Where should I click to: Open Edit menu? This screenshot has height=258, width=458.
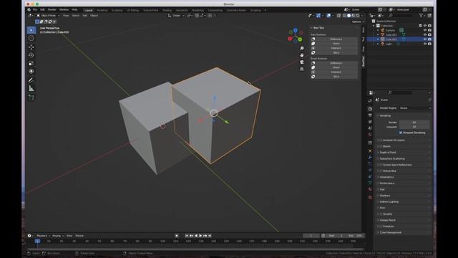(43, 9)
